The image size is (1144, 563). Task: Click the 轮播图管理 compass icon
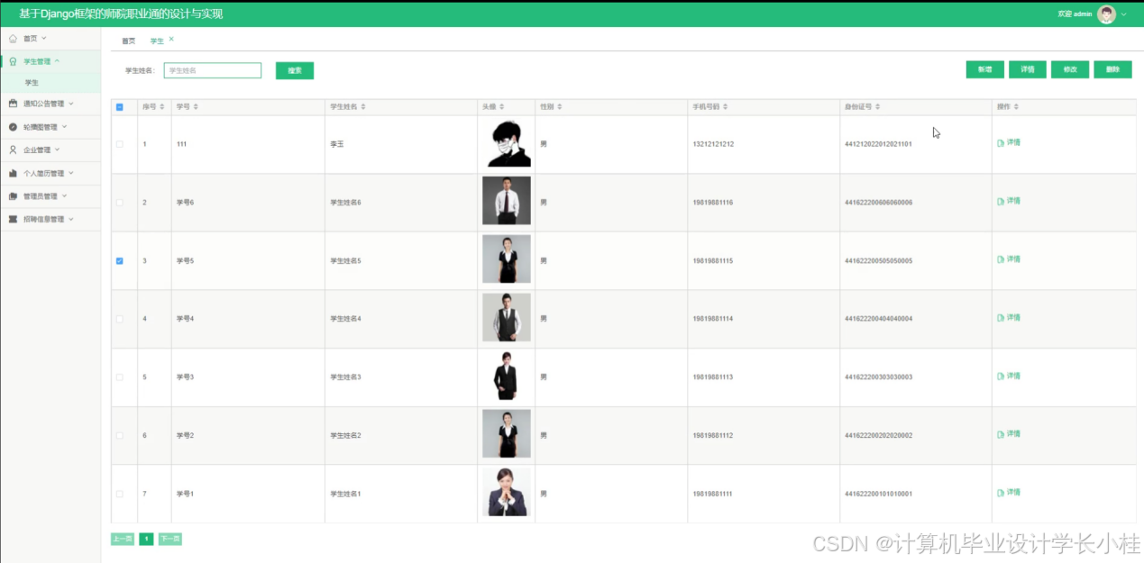pos(13,127)
